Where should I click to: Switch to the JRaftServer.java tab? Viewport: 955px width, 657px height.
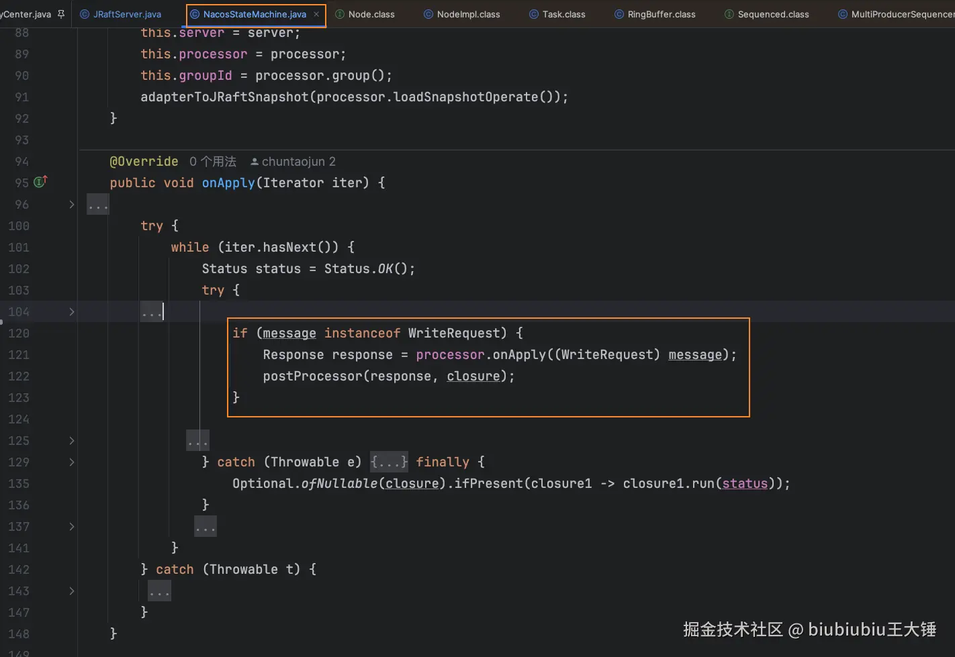[121, 14]
